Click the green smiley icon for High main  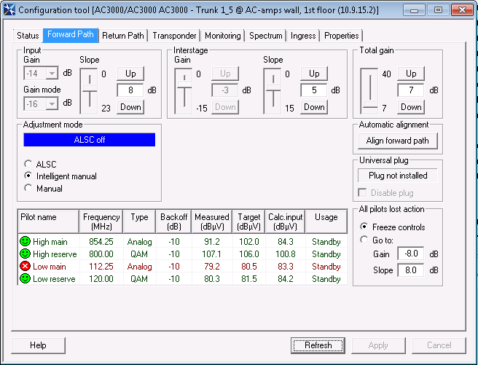click(x=25, y=241)
